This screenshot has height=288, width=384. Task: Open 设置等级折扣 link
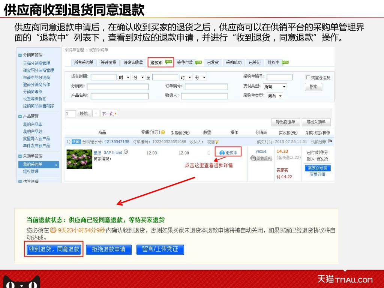(34, 99)
